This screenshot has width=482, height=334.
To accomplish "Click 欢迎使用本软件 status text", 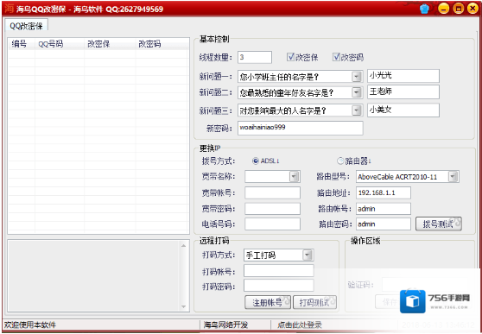I will (30, 325).
